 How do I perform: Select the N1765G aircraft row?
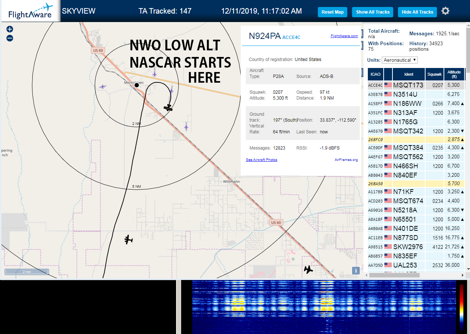click(416, 122)
